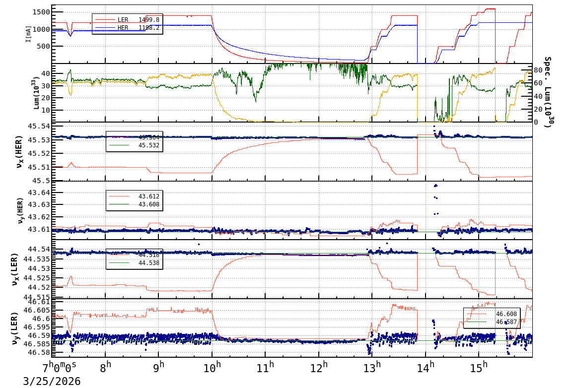Viewport: 573px width, 388px height.
Task: Click the 45.5 tick label
Action: 41,181
